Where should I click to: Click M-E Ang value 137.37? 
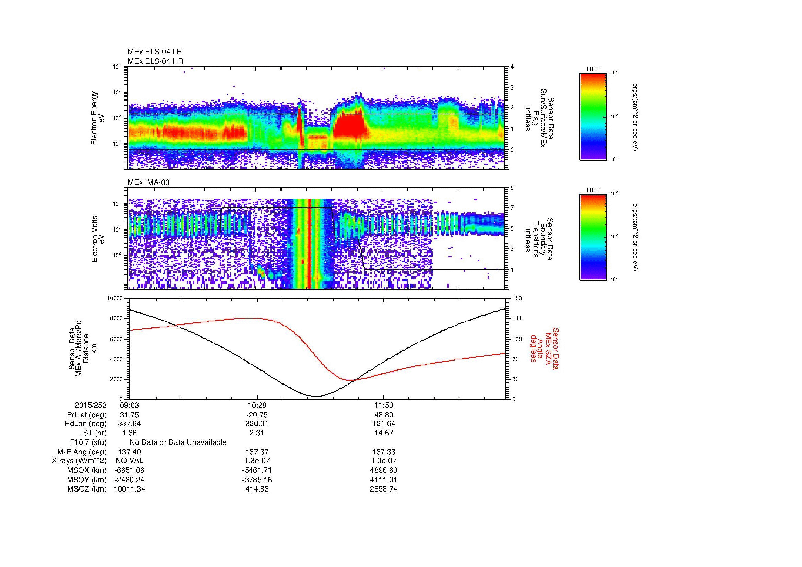pos(257,452)
